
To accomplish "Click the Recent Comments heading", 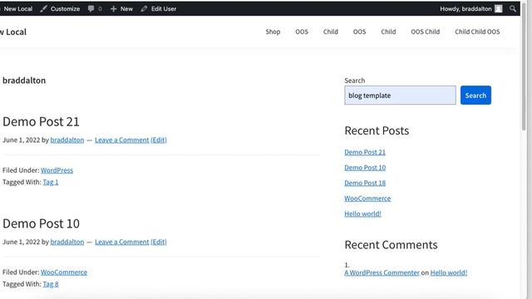I will (391, 245).
